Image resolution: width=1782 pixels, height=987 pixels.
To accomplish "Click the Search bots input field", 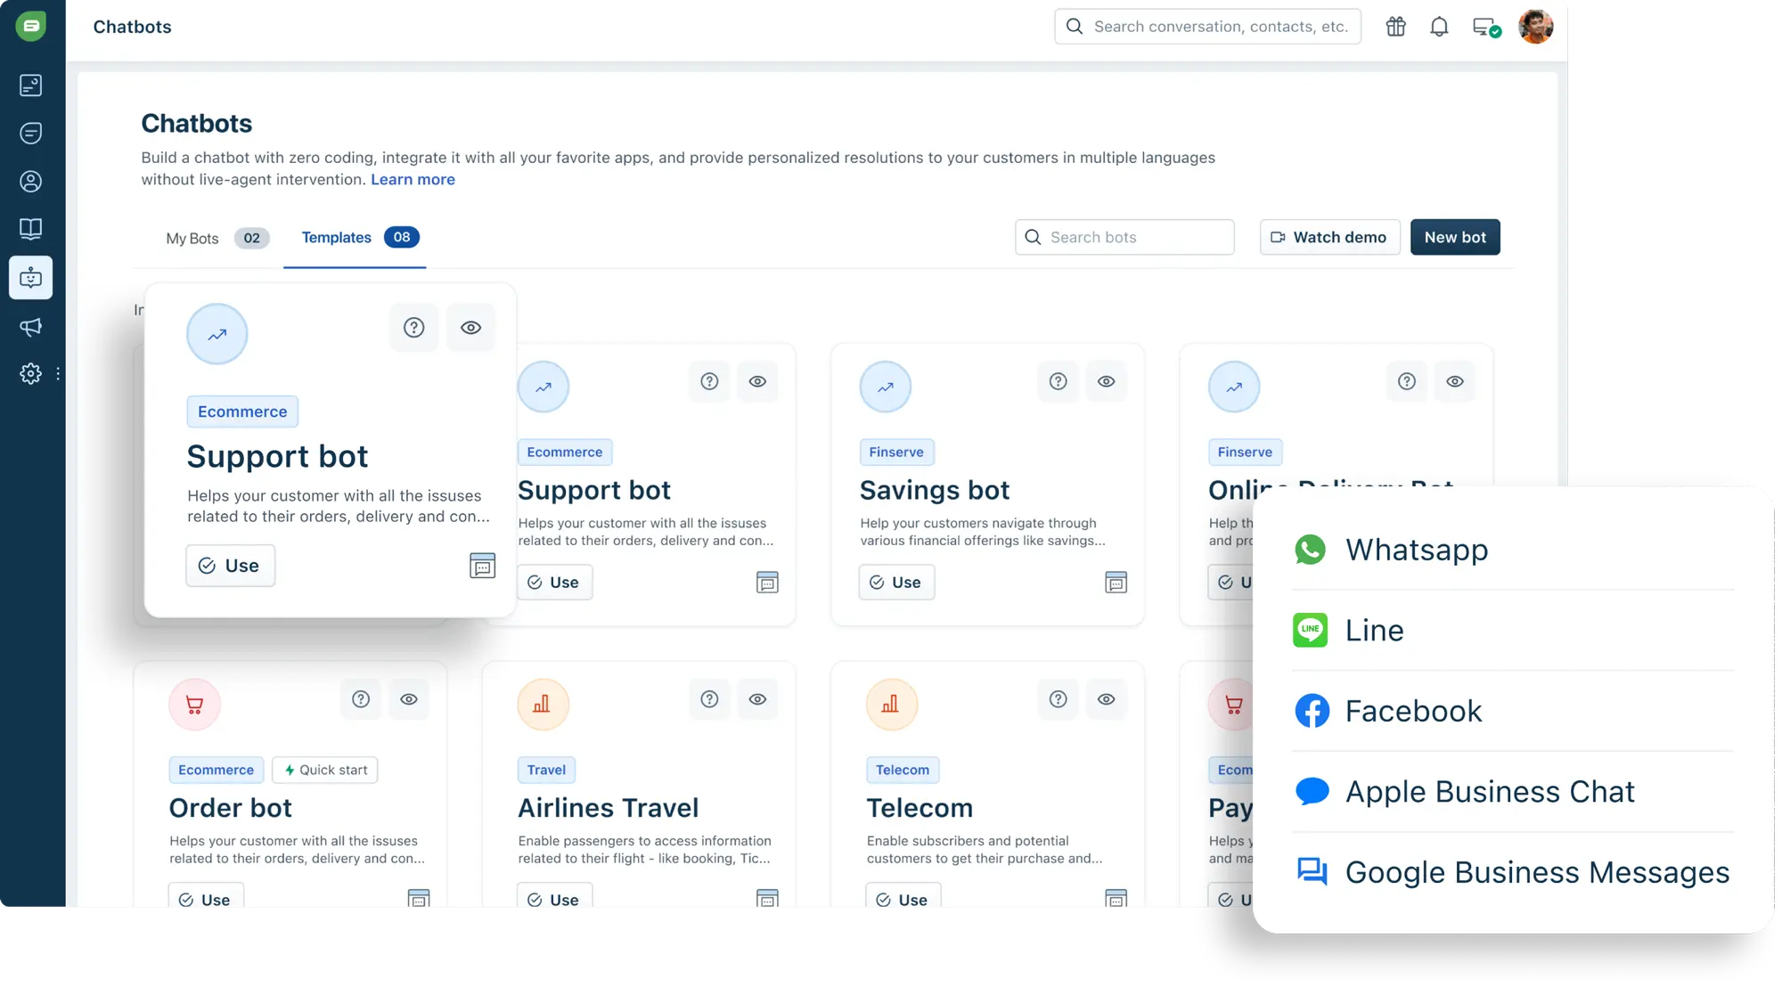I will (x=1124, y=238).
